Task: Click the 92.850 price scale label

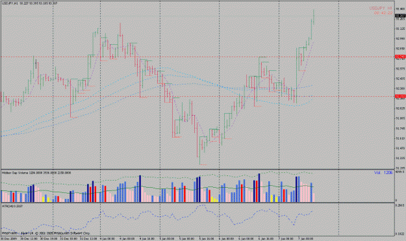Action: (400, 49)
